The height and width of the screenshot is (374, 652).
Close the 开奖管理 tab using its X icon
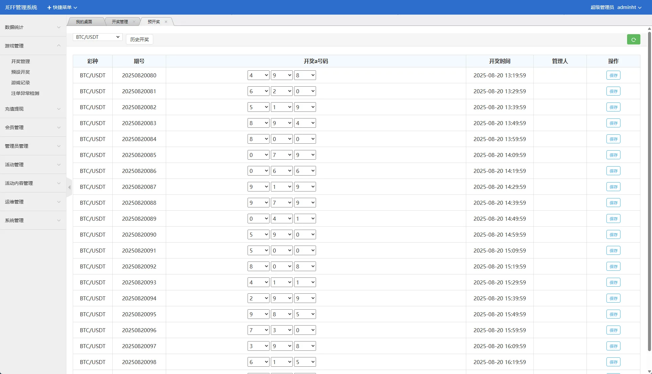[134, 22]
